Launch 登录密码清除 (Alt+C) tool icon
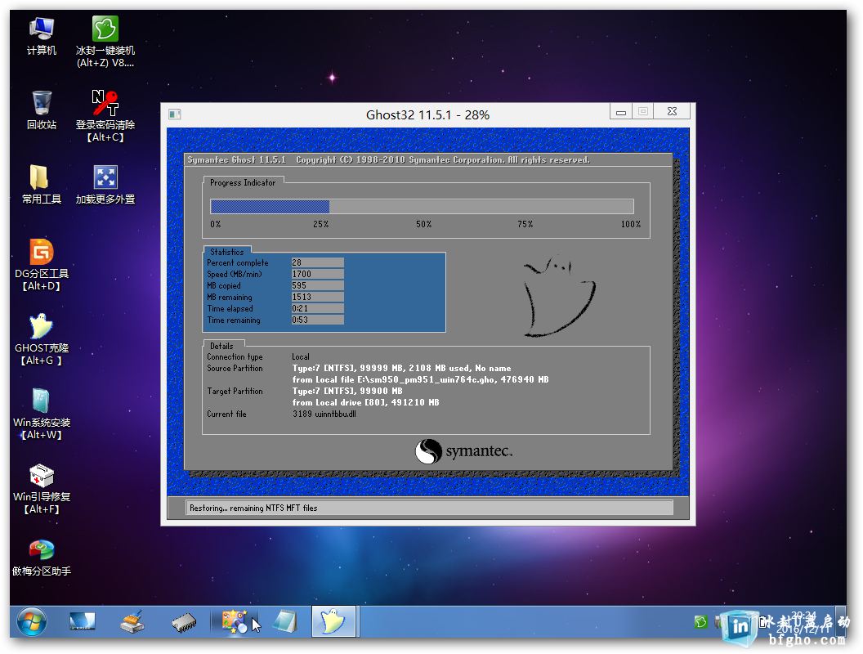The image size is (863, 654). click(105, 116)
